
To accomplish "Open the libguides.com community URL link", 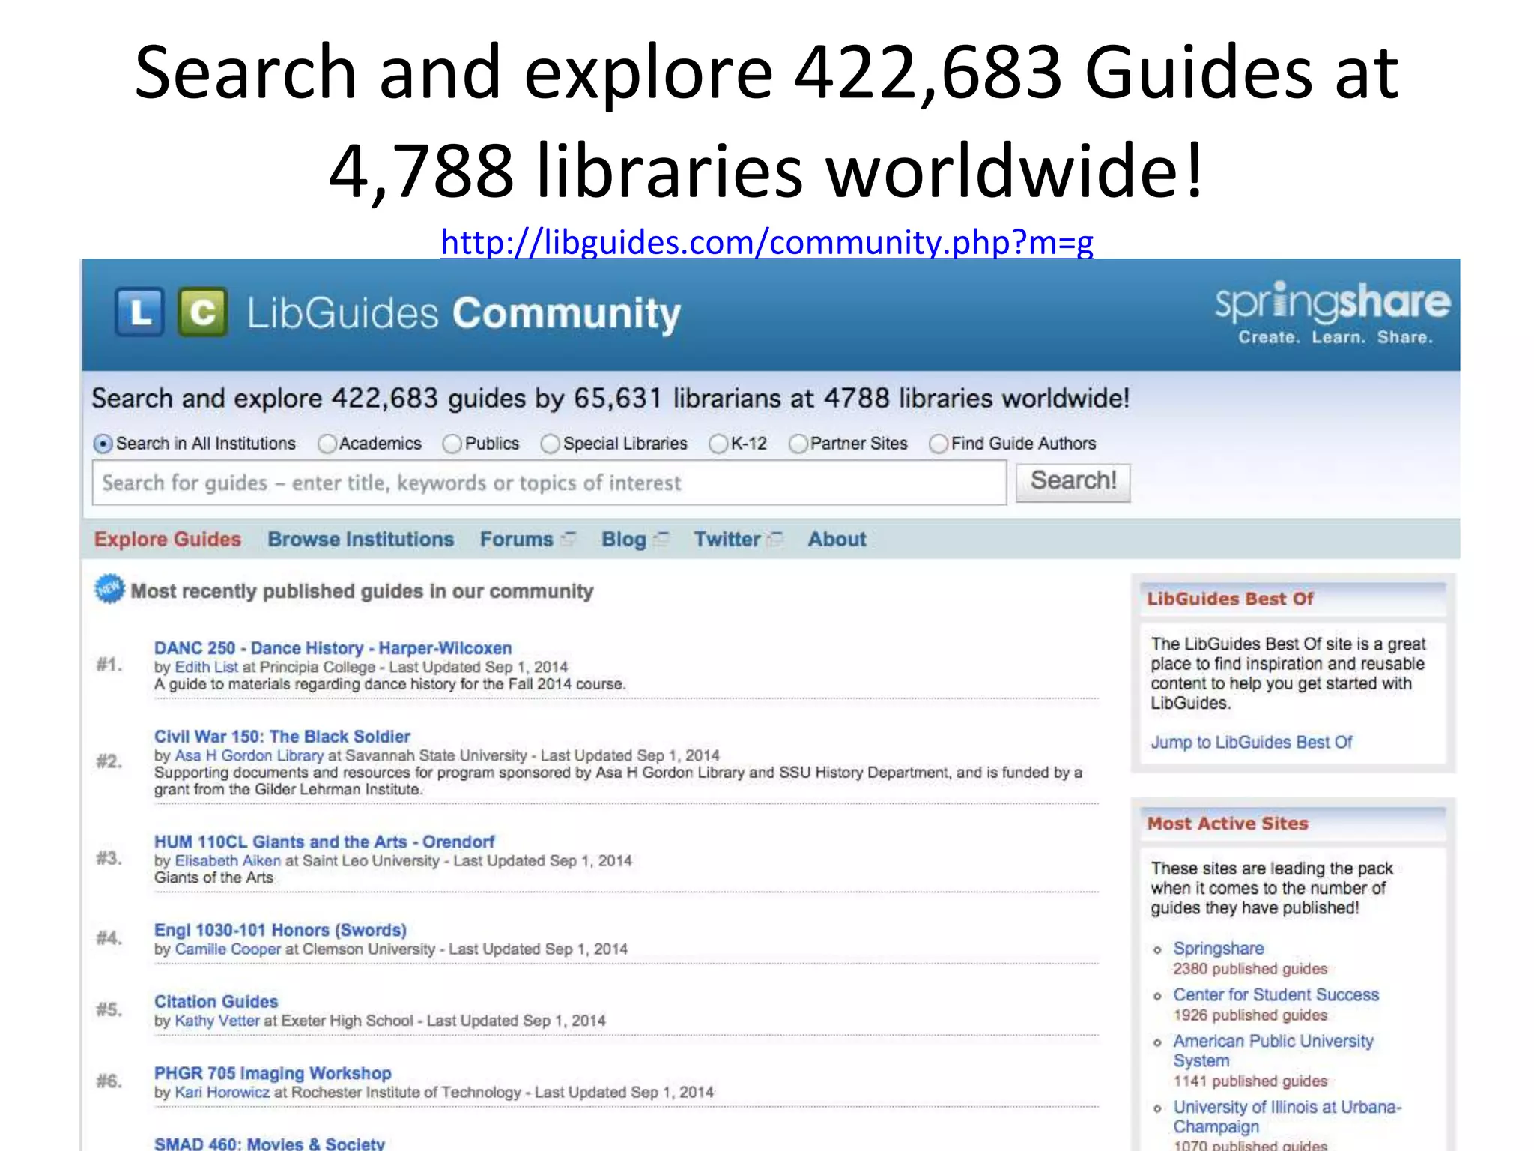I will coord(766,242).
